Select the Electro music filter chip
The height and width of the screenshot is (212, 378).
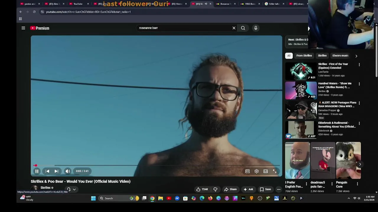click(340, 56)
